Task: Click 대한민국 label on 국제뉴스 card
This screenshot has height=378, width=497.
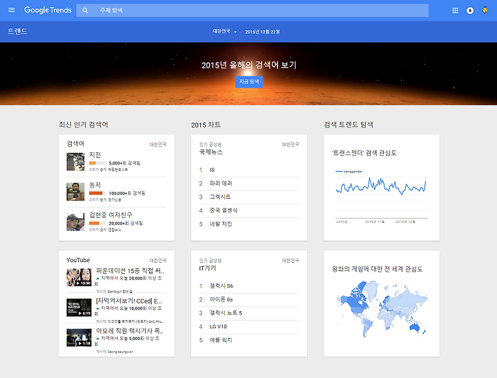Action: pyautogui.click(x=291, y=144)
